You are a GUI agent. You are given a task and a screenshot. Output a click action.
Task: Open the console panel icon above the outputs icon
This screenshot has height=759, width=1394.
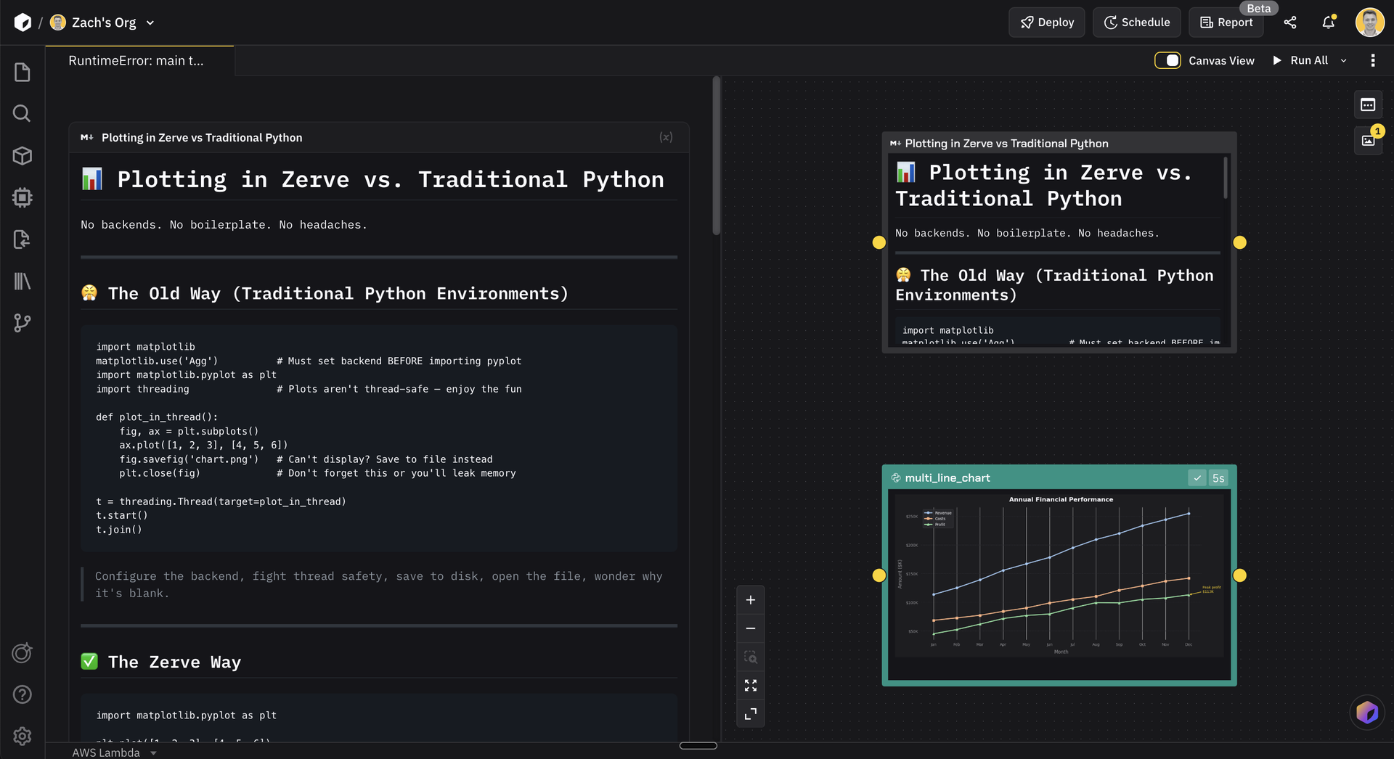click(1369, 104)
